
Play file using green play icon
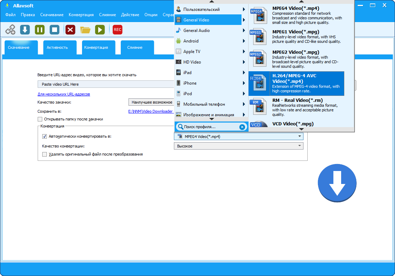click(100, 29)
